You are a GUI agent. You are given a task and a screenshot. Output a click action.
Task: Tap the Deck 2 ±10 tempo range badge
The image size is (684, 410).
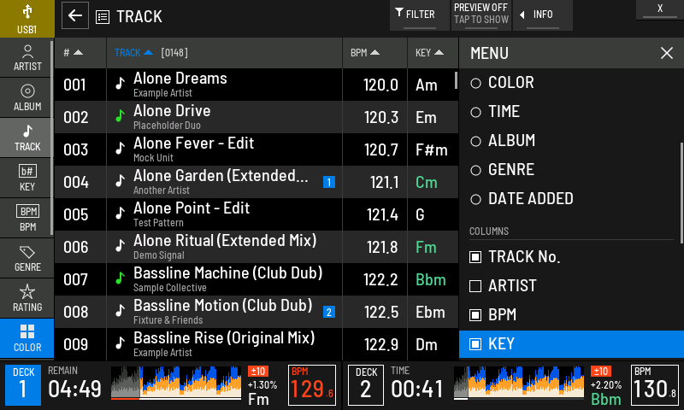point(601,372)
